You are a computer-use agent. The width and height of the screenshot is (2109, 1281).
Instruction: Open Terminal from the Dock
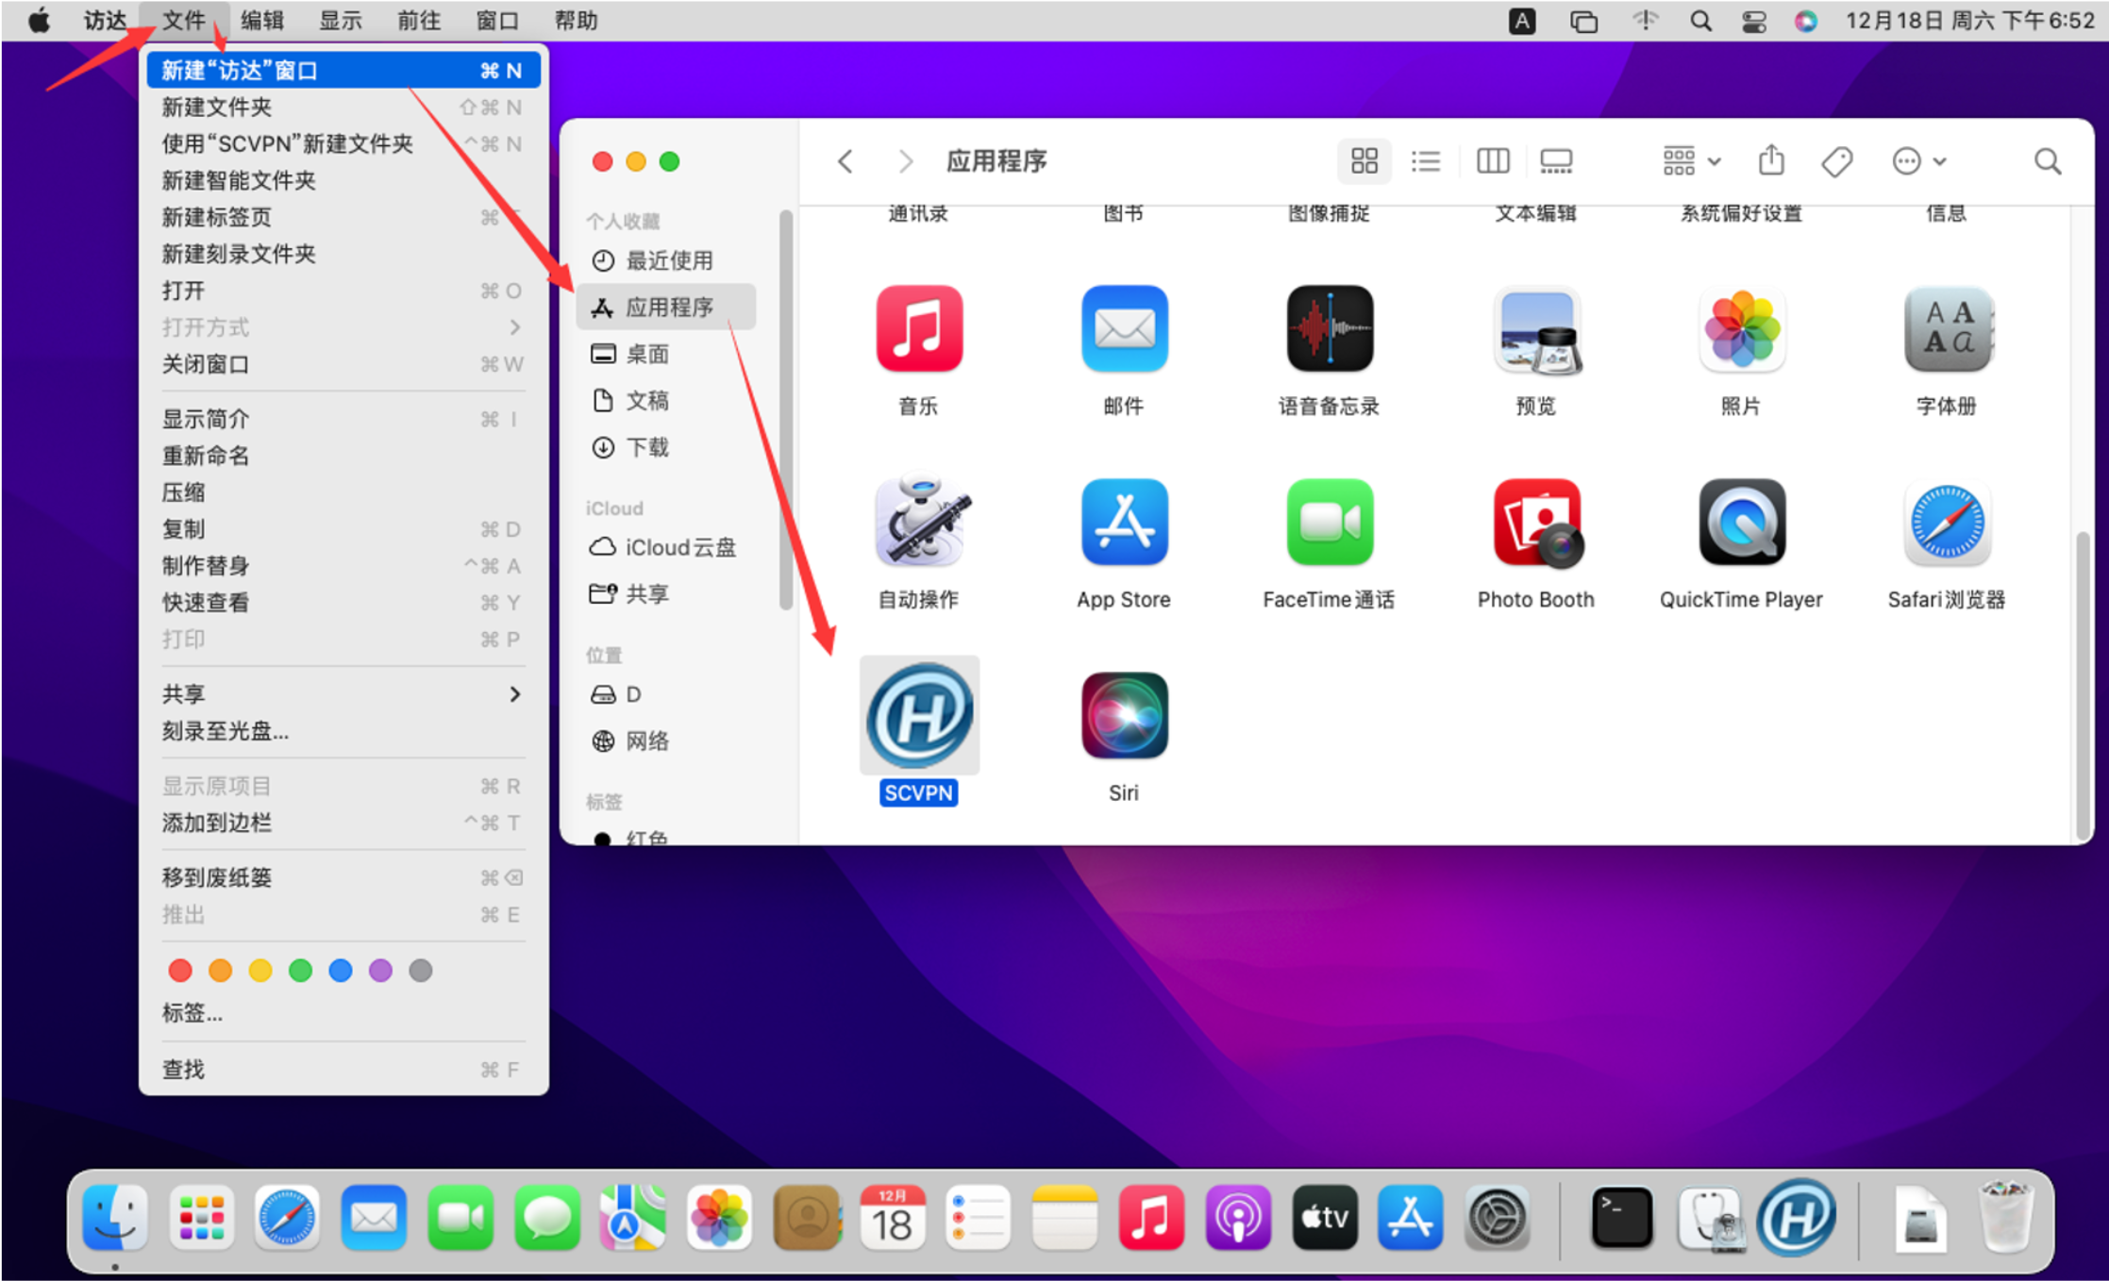click(1621, 1218)
